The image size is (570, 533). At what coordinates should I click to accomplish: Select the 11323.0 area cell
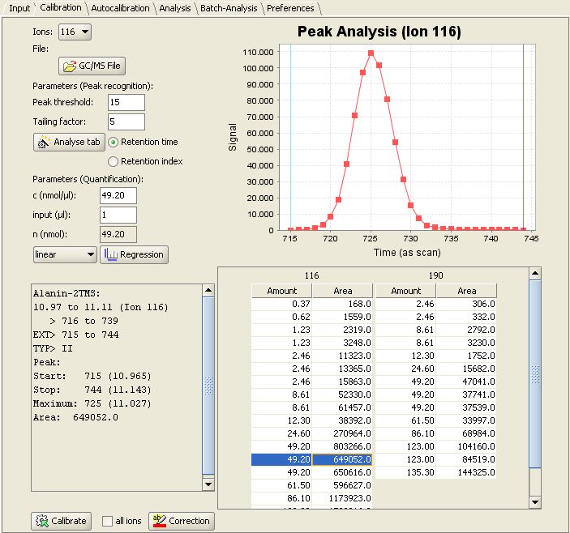tap(342, 356)
